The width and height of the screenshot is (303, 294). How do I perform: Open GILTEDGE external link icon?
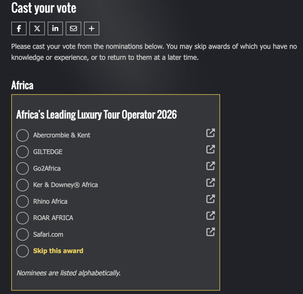[x=210, y=150]
